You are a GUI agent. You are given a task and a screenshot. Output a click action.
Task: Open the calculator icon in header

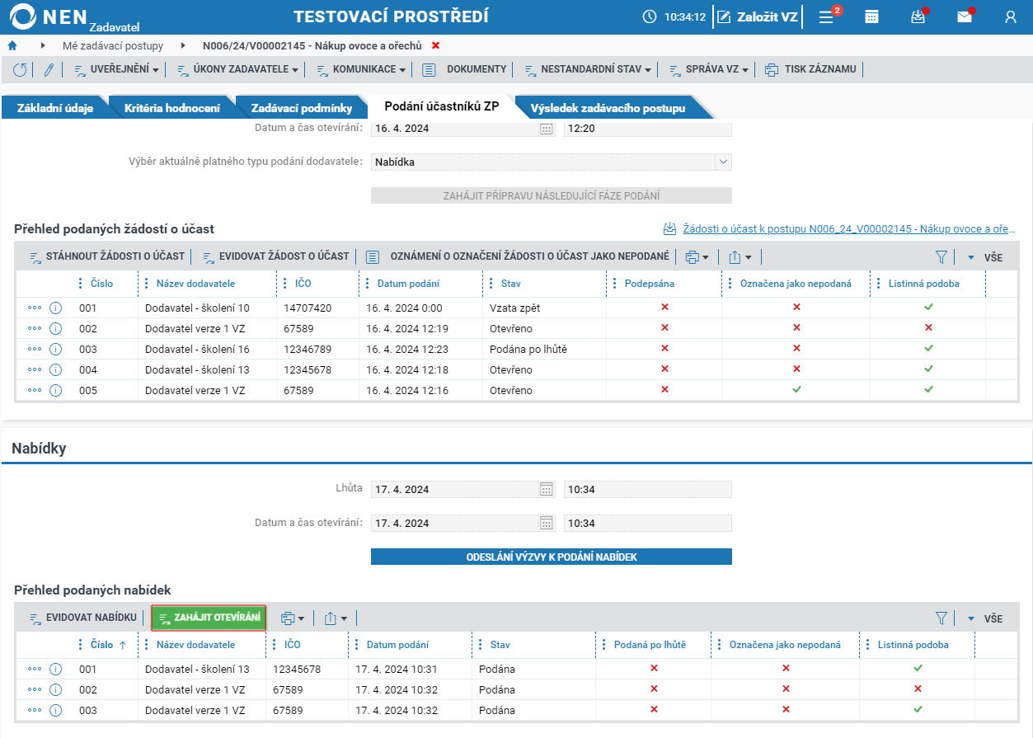tap(871, 16)
